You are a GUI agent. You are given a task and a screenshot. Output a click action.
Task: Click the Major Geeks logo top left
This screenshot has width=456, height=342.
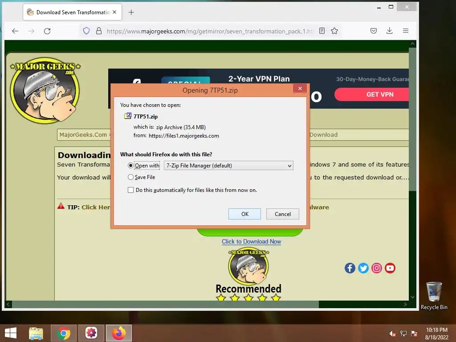click(45, 90)
